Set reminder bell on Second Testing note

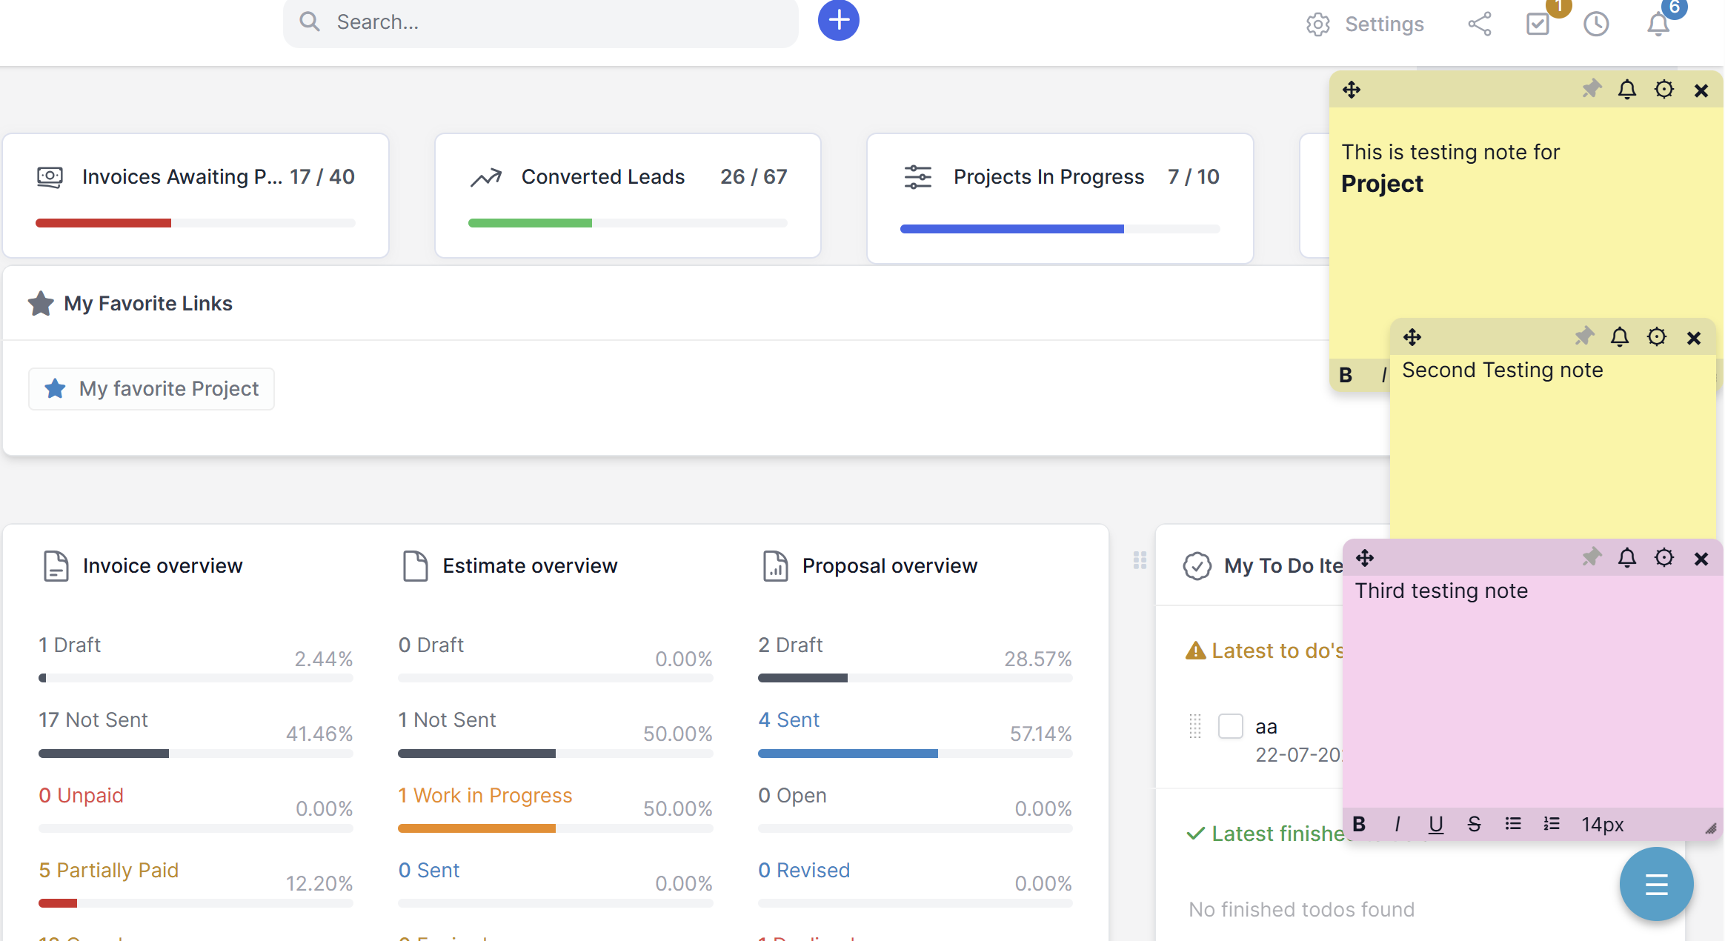click(1620, 337)
